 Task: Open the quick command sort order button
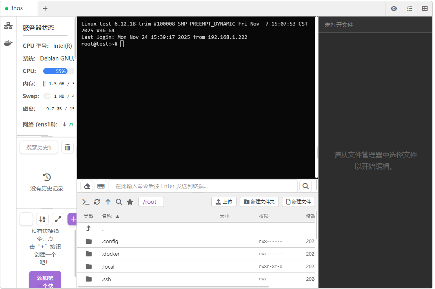point(42,219)
